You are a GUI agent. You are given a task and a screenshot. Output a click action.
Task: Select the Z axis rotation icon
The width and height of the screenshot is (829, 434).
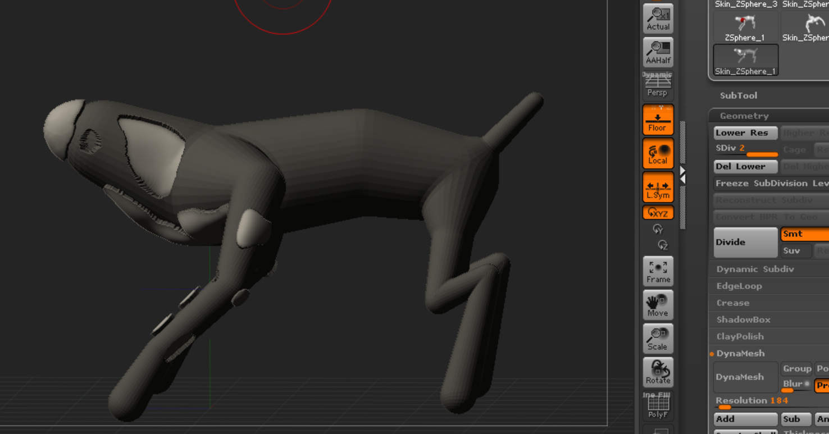(663, 245)
